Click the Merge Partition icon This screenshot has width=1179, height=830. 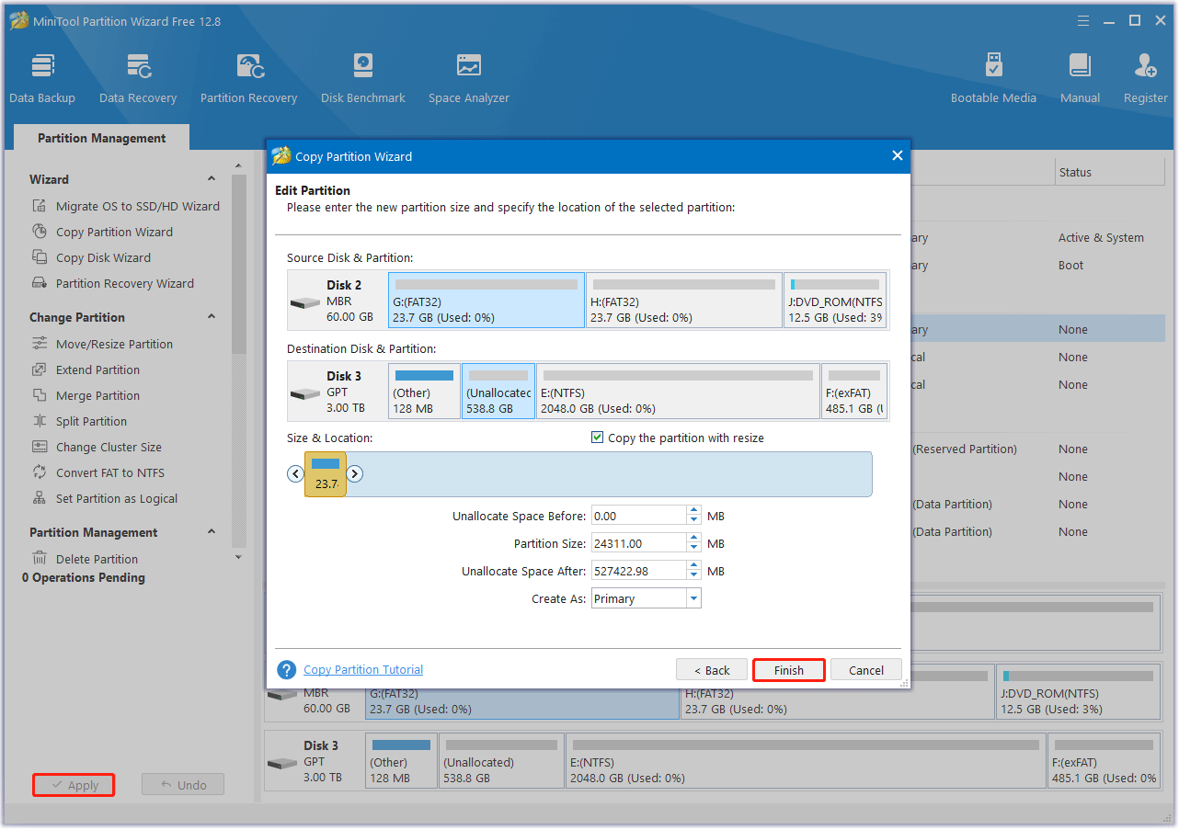pos(40,395)
